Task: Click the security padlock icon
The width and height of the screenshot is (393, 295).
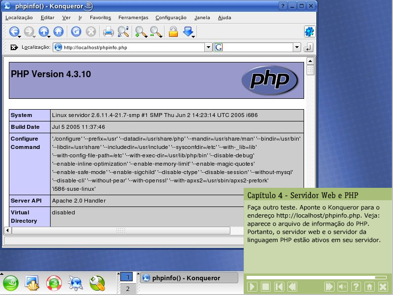Action: click(173, 32)
